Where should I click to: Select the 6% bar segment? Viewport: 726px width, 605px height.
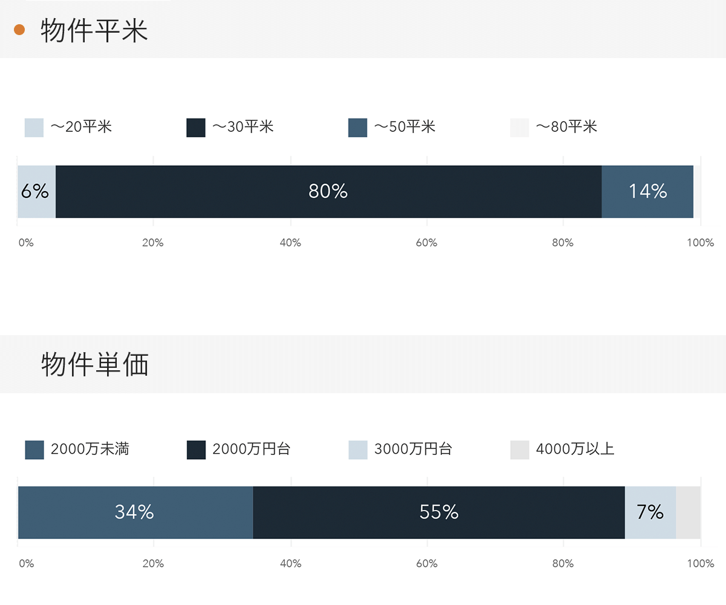(x=36, y=192)
